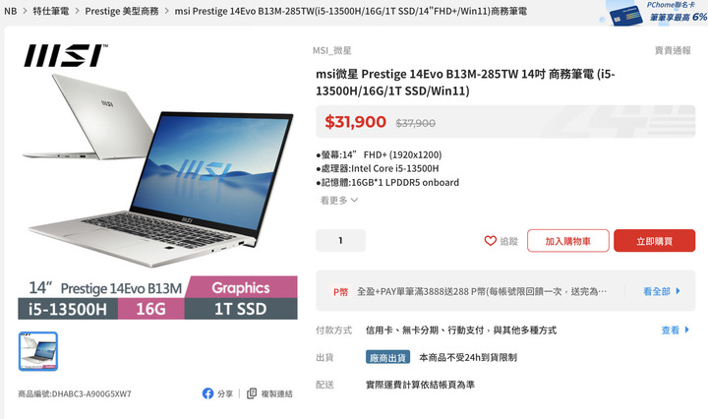
Task: Click the quantity input field
Action: [x=340, y=241]
